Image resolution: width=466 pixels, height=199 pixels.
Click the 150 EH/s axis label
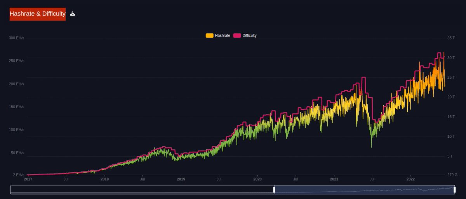(x=16, y=107)
